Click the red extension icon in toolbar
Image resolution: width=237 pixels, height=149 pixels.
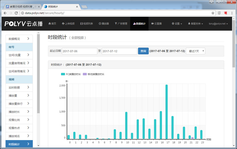click(226, 13)
